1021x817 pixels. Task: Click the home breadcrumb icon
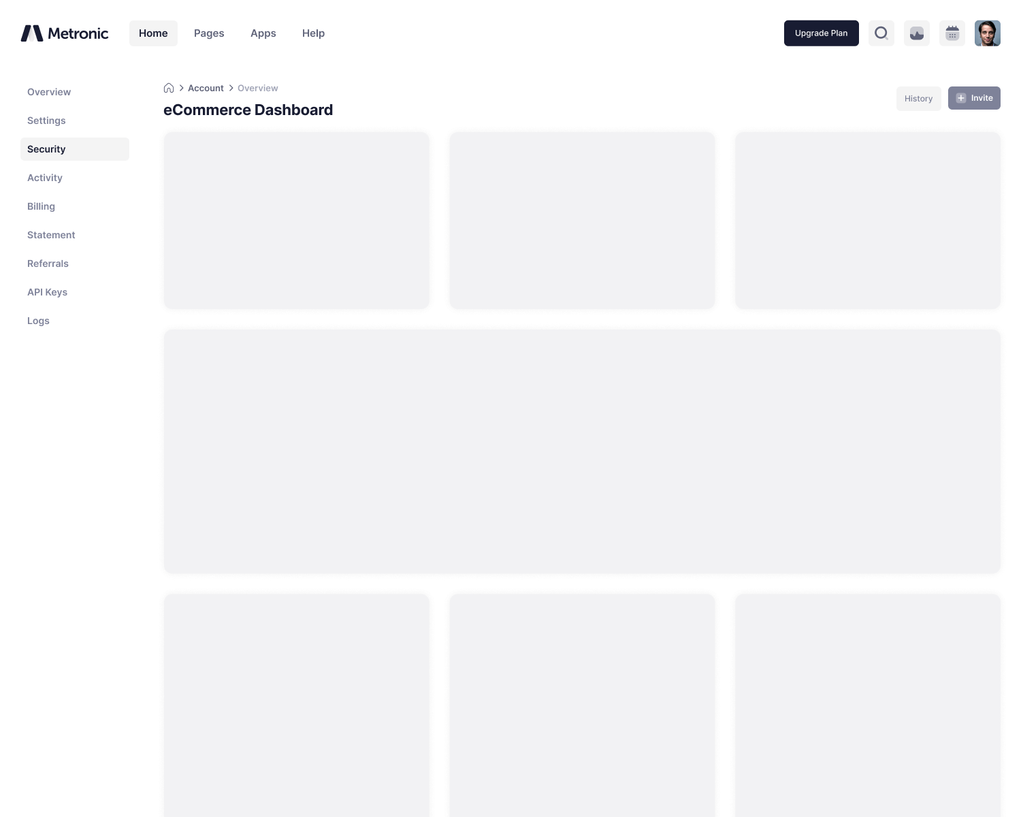click(x=169, y=88)
